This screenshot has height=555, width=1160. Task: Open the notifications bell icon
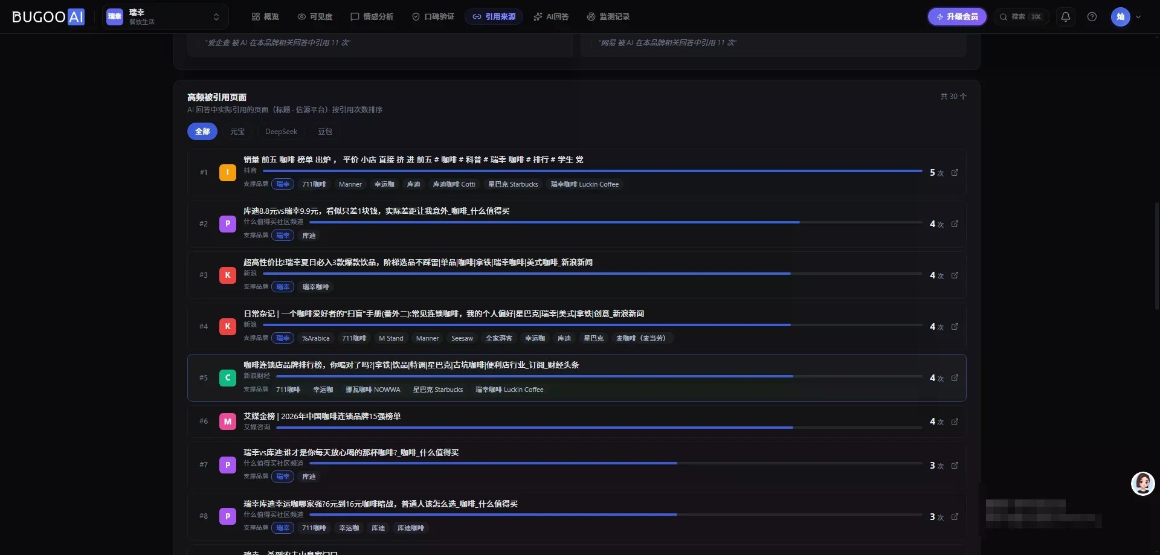coord(1066,17)
